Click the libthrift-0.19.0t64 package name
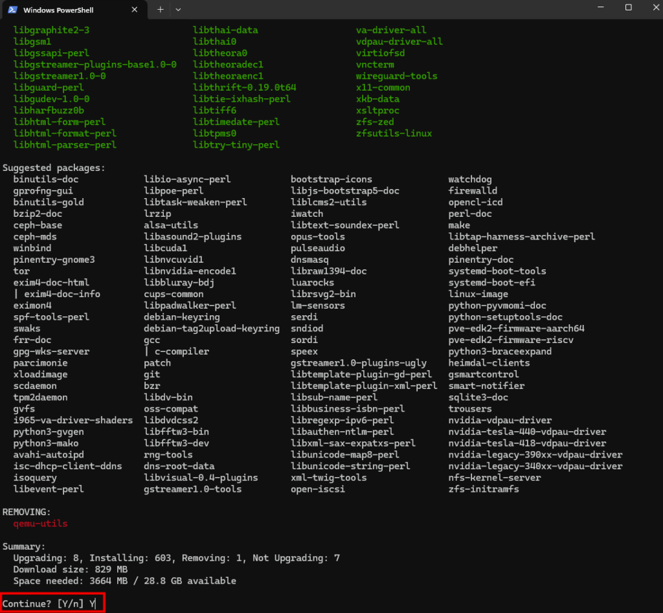This screenshot has height=613, width=663. 244,87
